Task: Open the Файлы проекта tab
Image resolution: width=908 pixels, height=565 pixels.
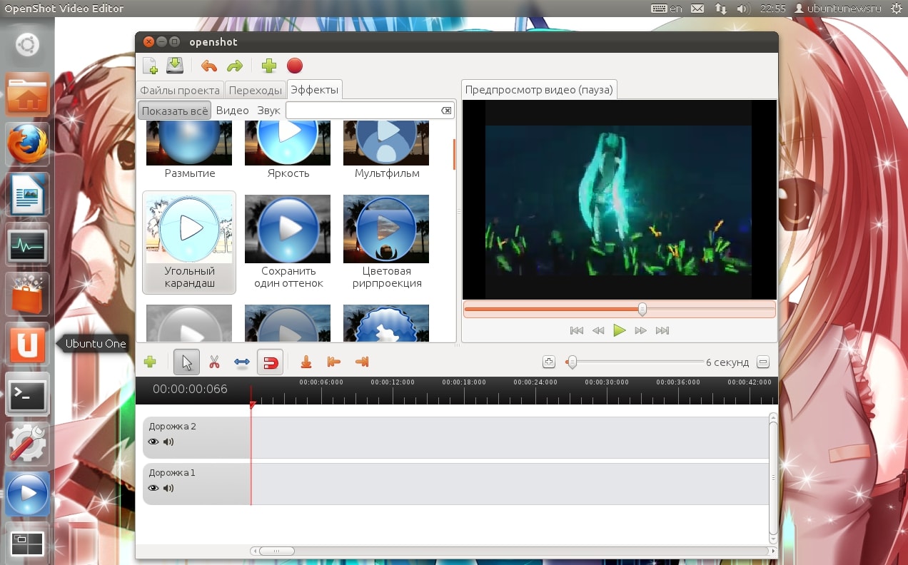Action: click(180, 91)
